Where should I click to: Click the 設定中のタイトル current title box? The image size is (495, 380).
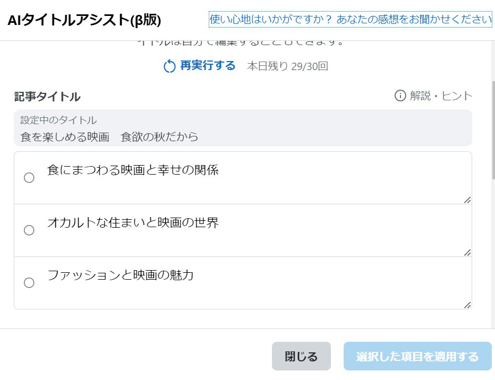point(243,128)
